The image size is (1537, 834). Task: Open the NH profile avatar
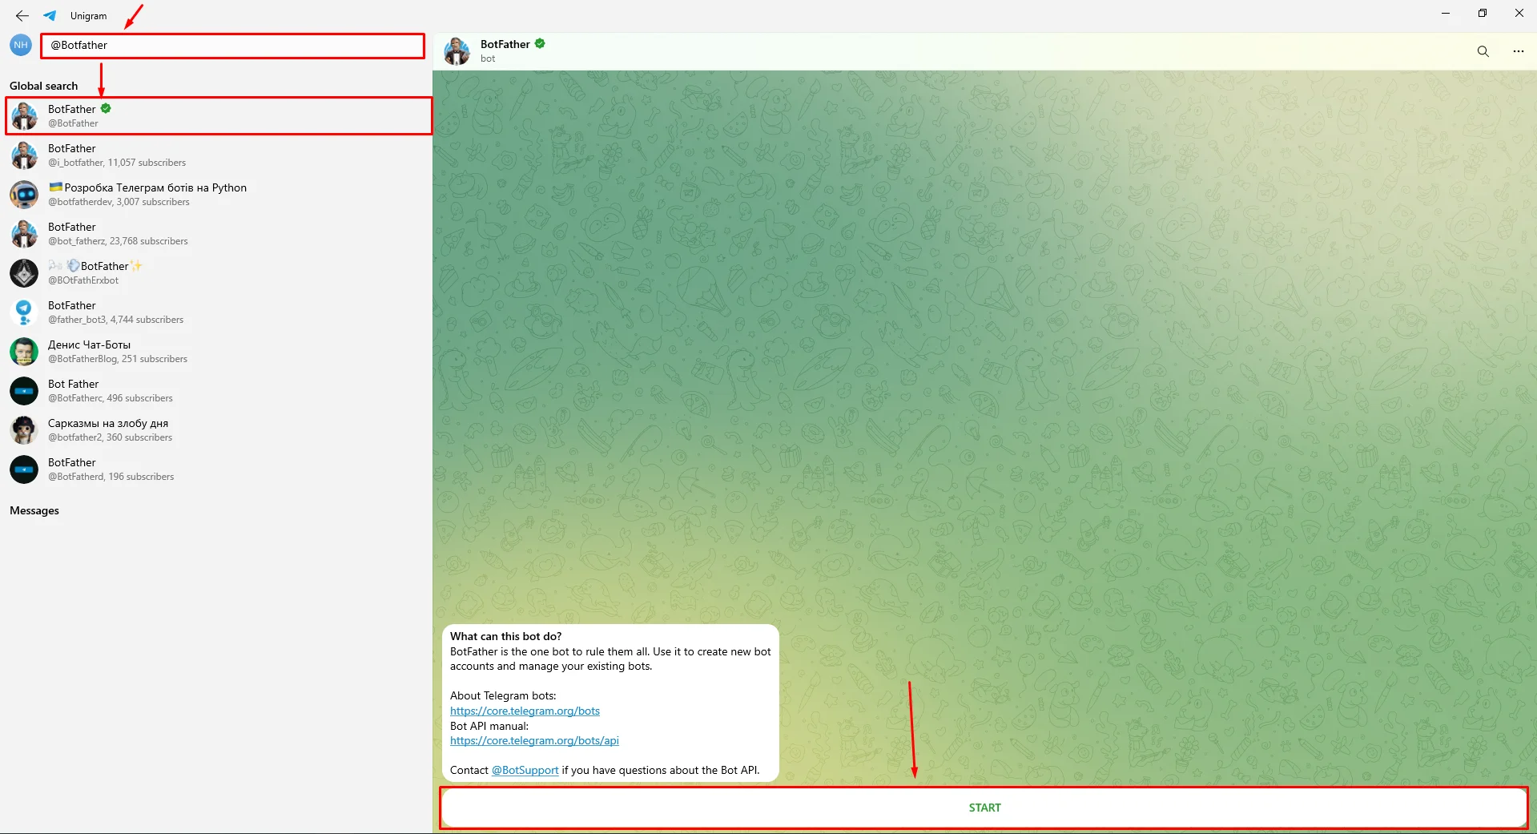coord(21,46)
